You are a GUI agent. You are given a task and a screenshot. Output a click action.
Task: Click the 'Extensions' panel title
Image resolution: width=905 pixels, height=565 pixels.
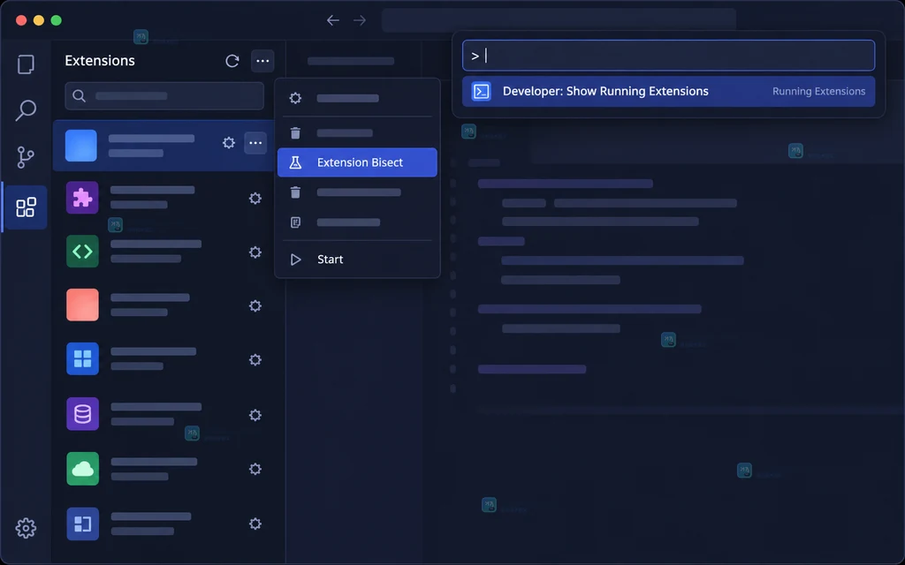coord(100,61)
